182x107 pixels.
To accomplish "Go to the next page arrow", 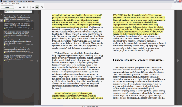I will click(178, 61).
